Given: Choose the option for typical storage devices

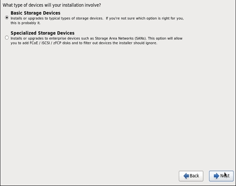Looking at the screenshot, I should 7,17.
